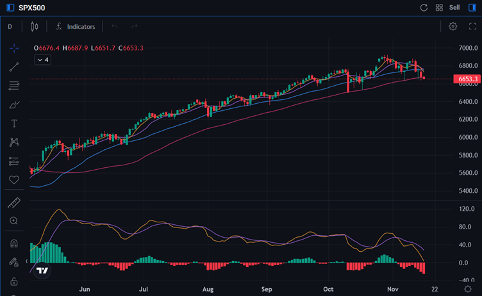Toggle magnet mode for drawings
Viewport: 482px width, 296px height.
(14, 244)
